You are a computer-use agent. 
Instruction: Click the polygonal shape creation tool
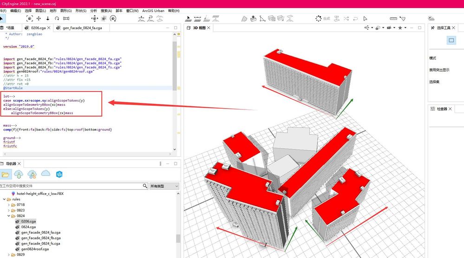pos(244,19)
